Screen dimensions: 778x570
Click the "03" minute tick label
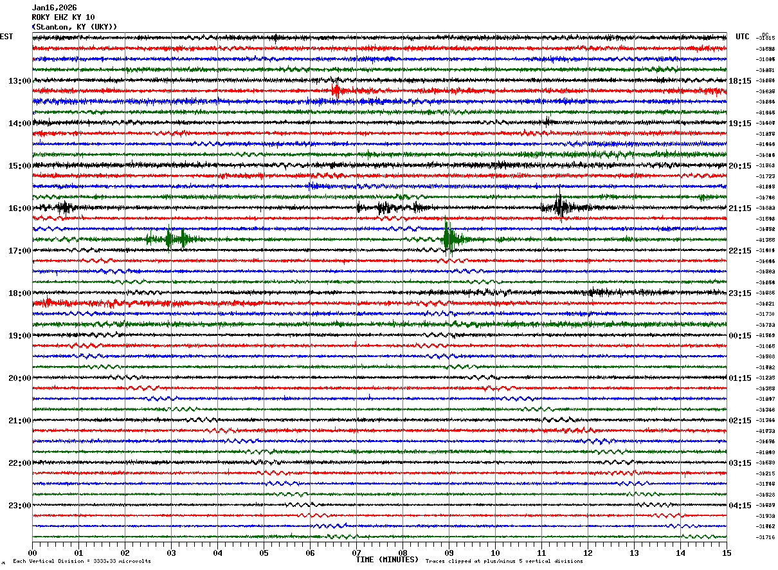[171, 553]
